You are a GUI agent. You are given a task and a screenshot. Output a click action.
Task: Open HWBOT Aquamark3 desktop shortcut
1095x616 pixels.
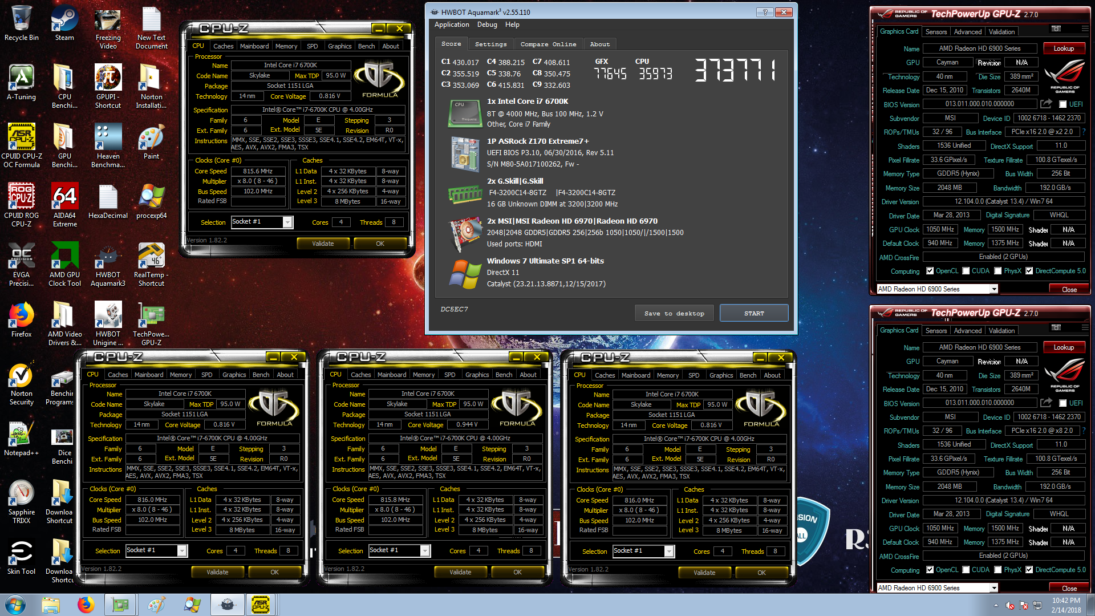(x=108, y=264)
